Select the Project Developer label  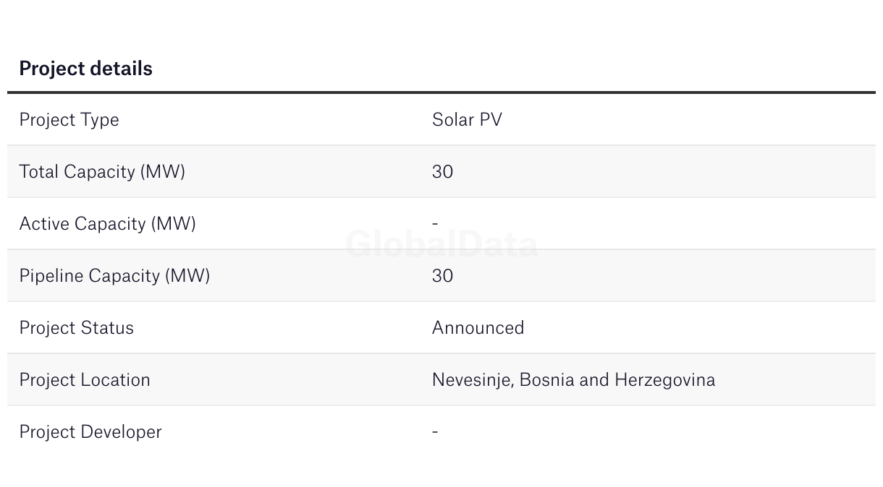coord(90,432)
